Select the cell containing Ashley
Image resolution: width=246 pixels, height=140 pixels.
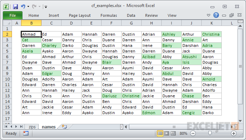click(171, 34)
